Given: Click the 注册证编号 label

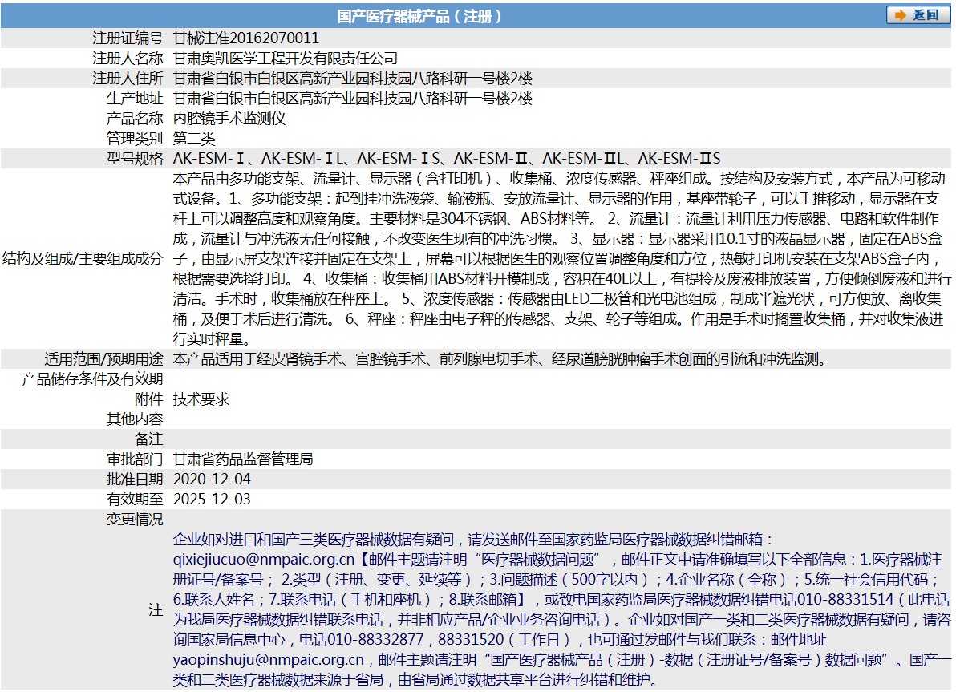Looking at the screenshot, I should coord(128,38).
